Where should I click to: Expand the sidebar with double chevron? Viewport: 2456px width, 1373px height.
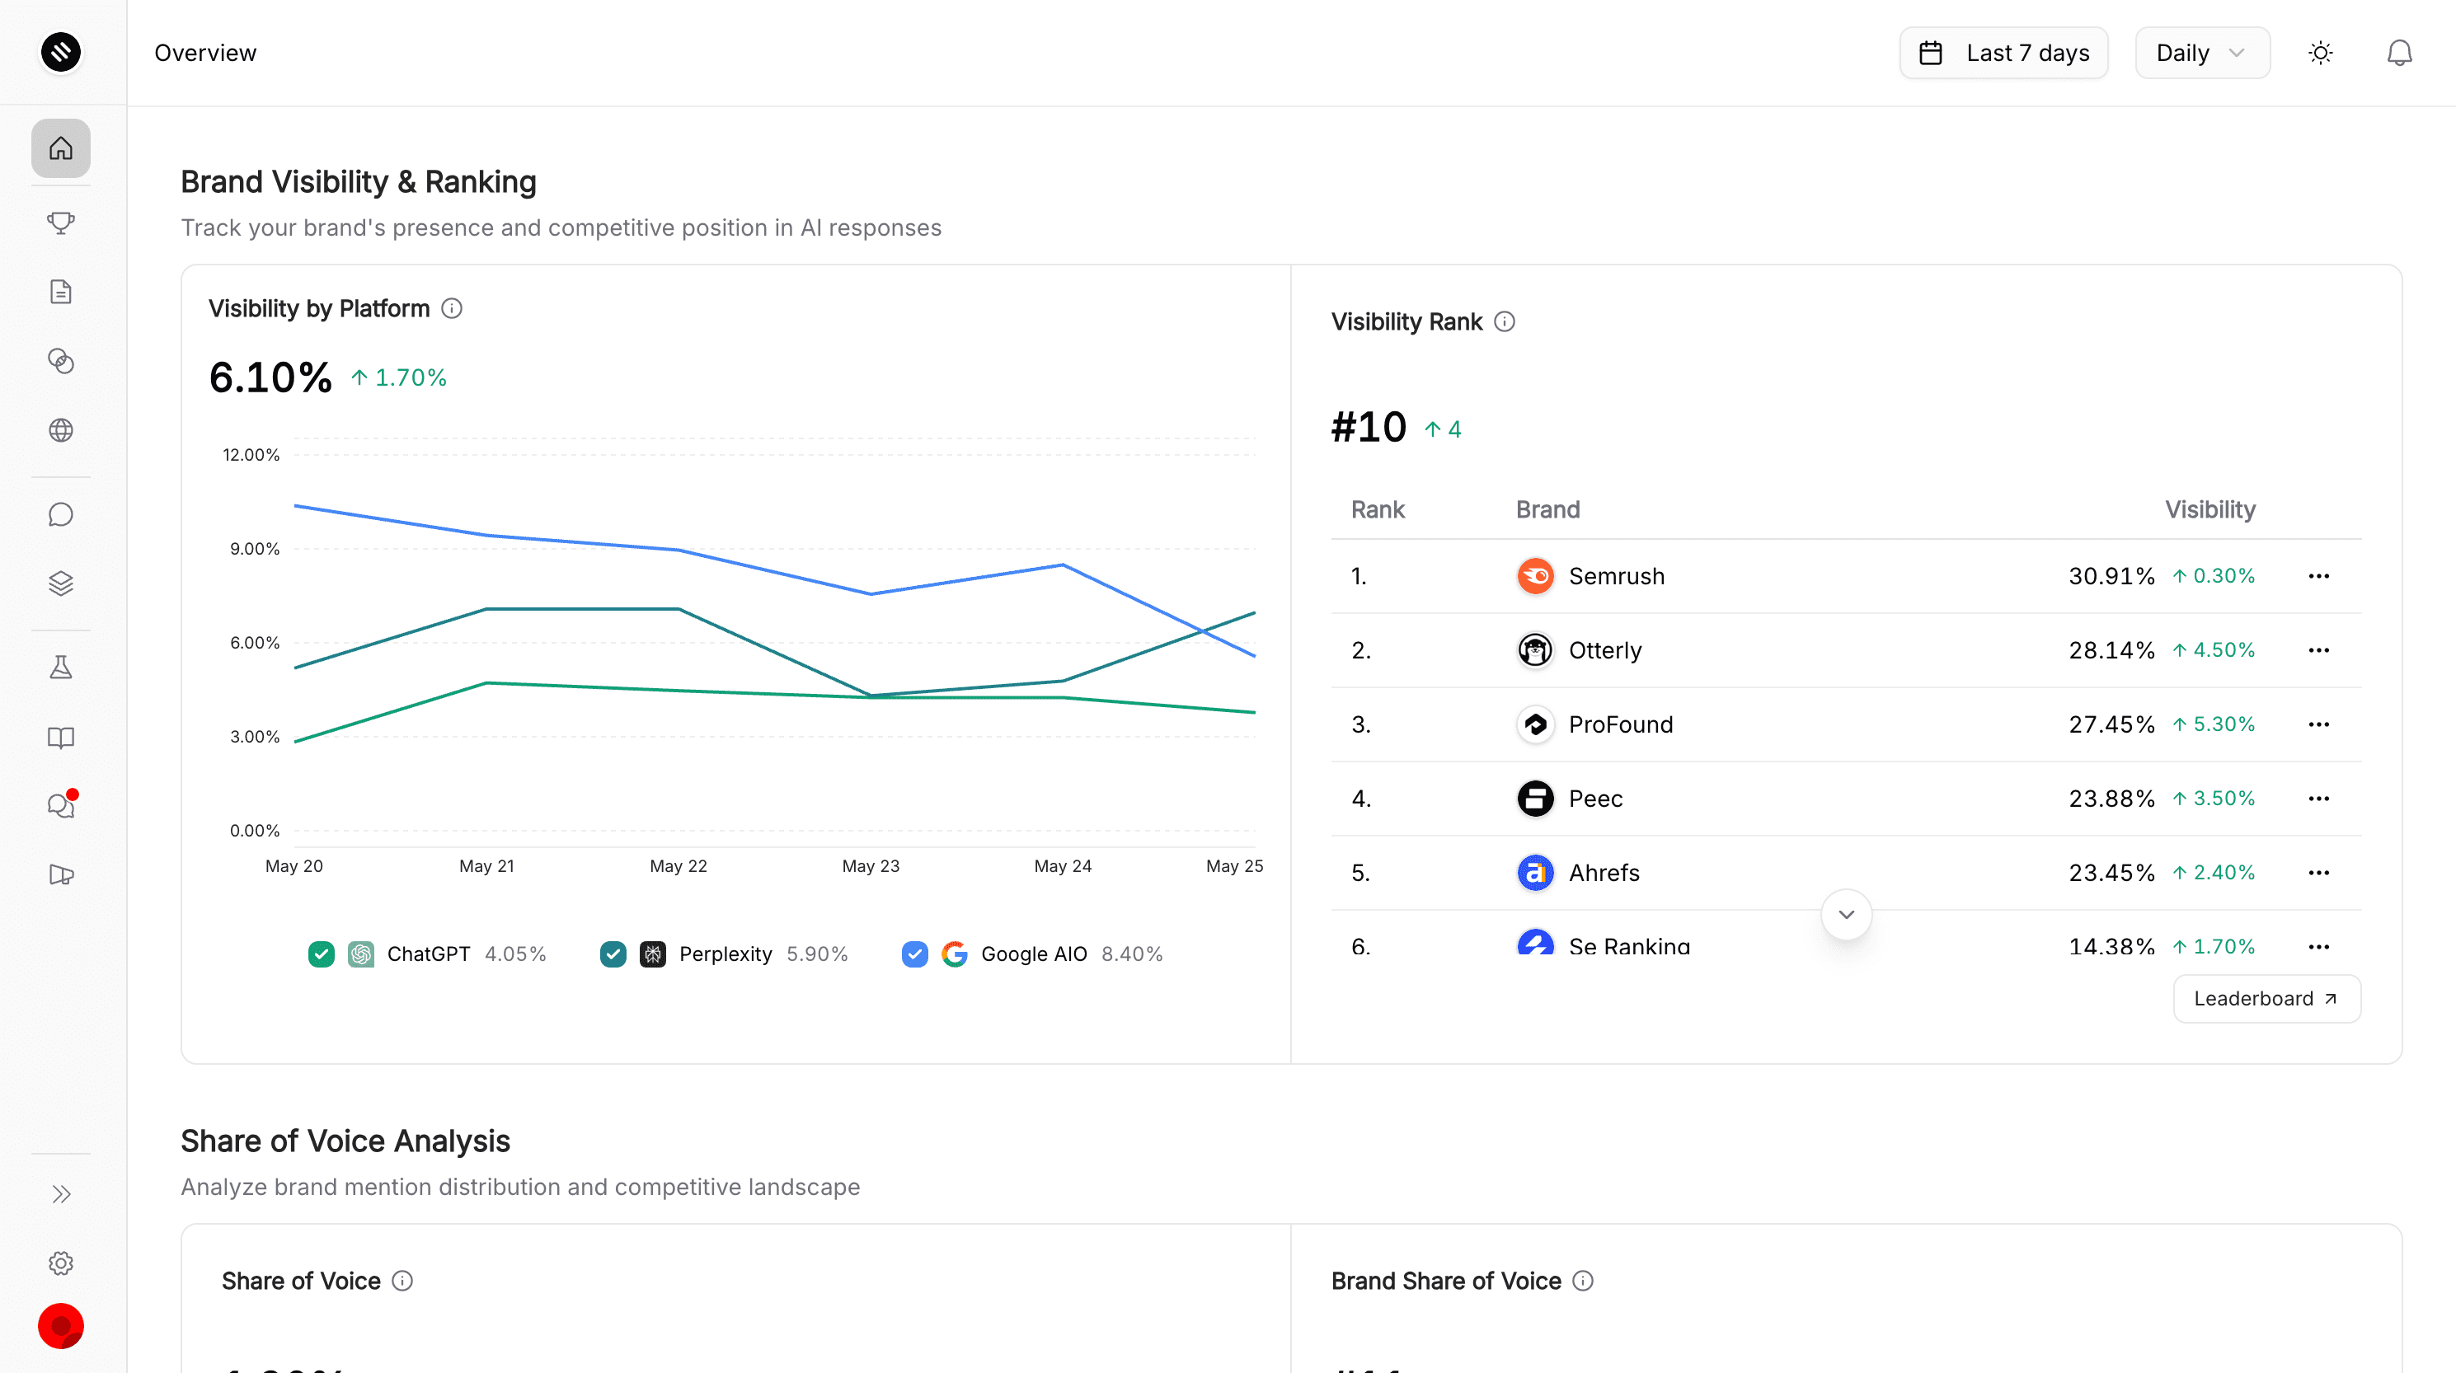[x=61, y=1194]
